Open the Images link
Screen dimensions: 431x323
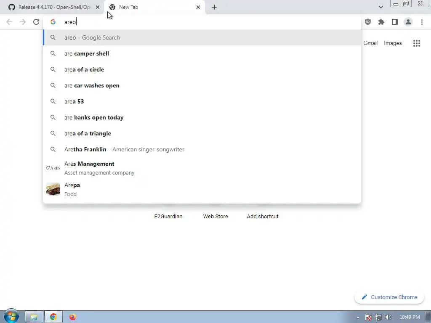click(x=393, y=43)
